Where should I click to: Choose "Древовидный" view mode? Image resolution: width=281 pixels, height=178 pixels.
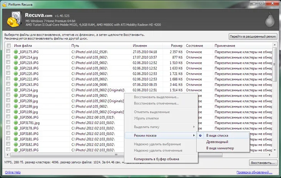tap(217, 142)
